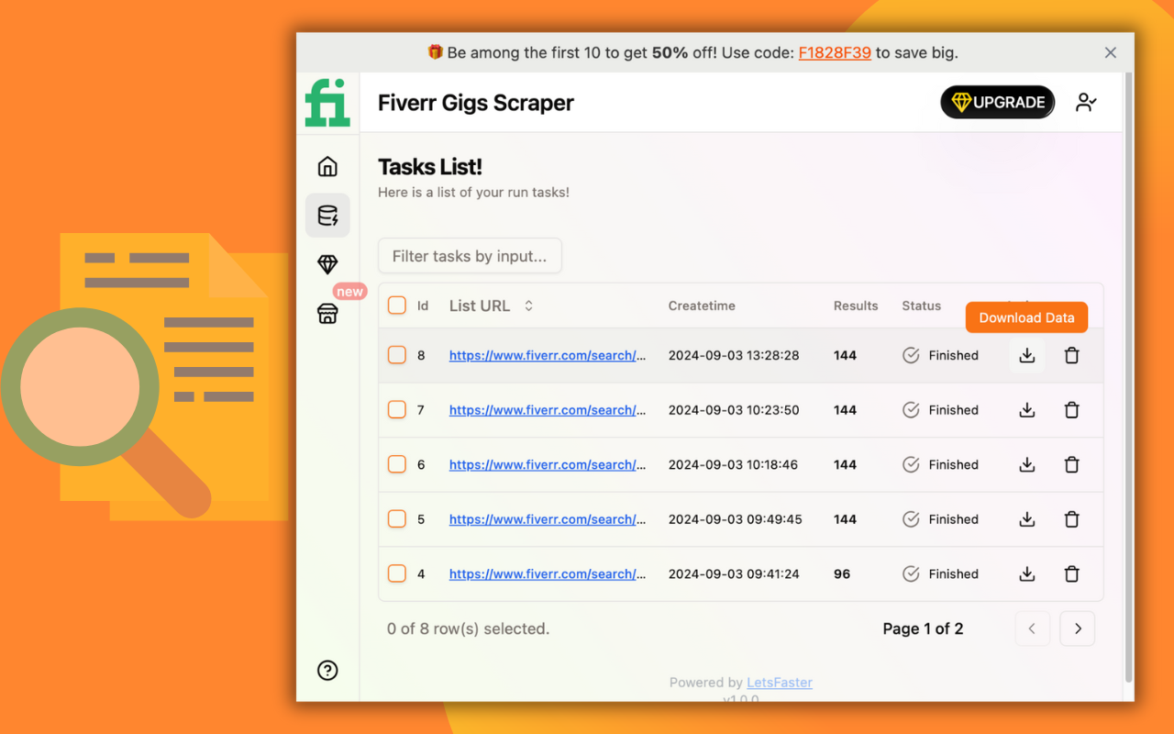Sort by the List URL column
1174x734 pixels.
(x=492, y=306)
